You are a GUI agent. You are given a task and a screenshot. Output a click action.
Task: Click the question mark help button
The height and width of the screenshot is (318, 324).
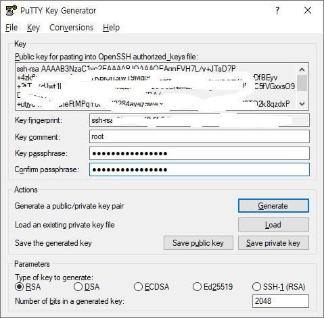277,10
